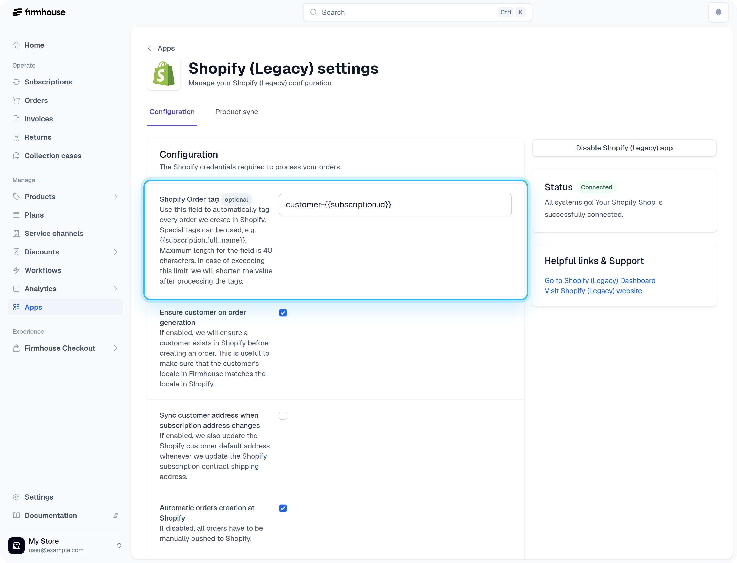The width and height of the screenshot is (737, 563).
Task: Click the Connected status badge
Action: (596, 187)
